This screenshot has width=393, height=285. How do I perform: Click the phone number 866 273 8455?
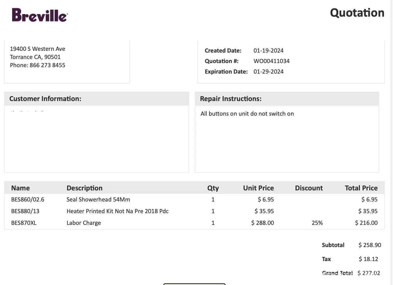coord(47,65)
